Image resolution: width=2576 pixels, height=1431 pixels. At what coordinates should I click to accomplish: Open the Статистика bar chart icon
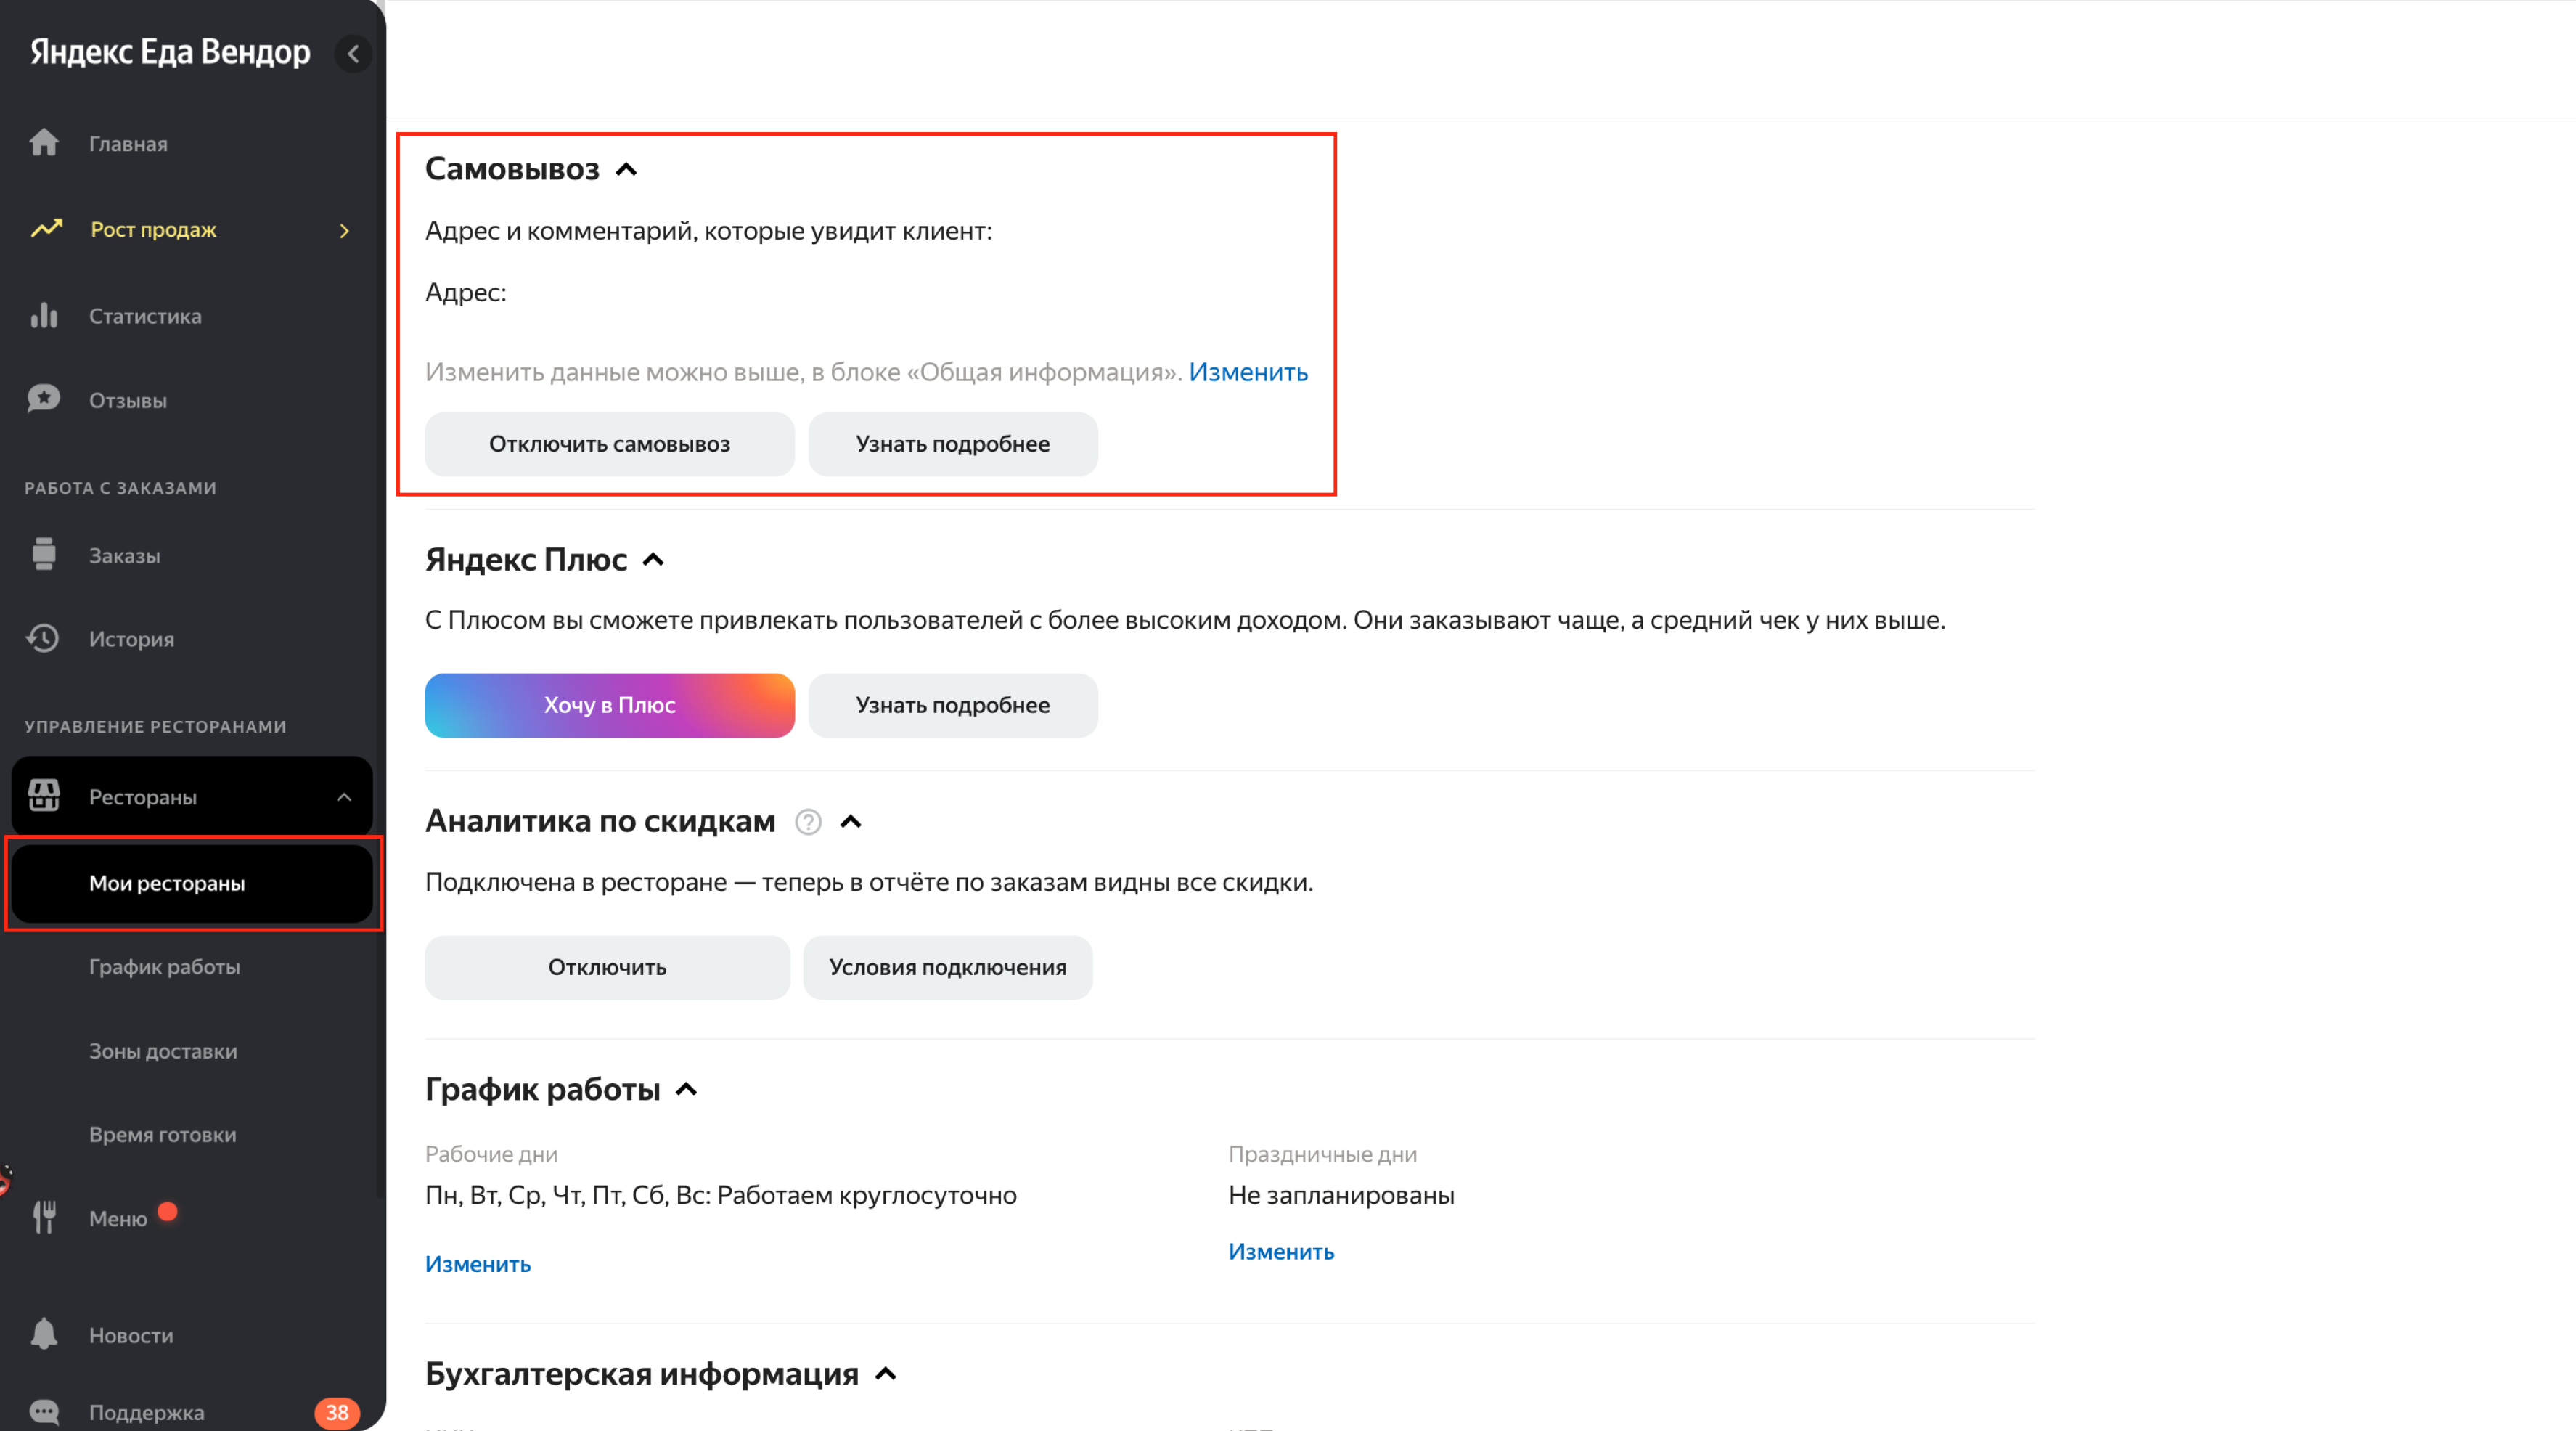click(44, 315)
